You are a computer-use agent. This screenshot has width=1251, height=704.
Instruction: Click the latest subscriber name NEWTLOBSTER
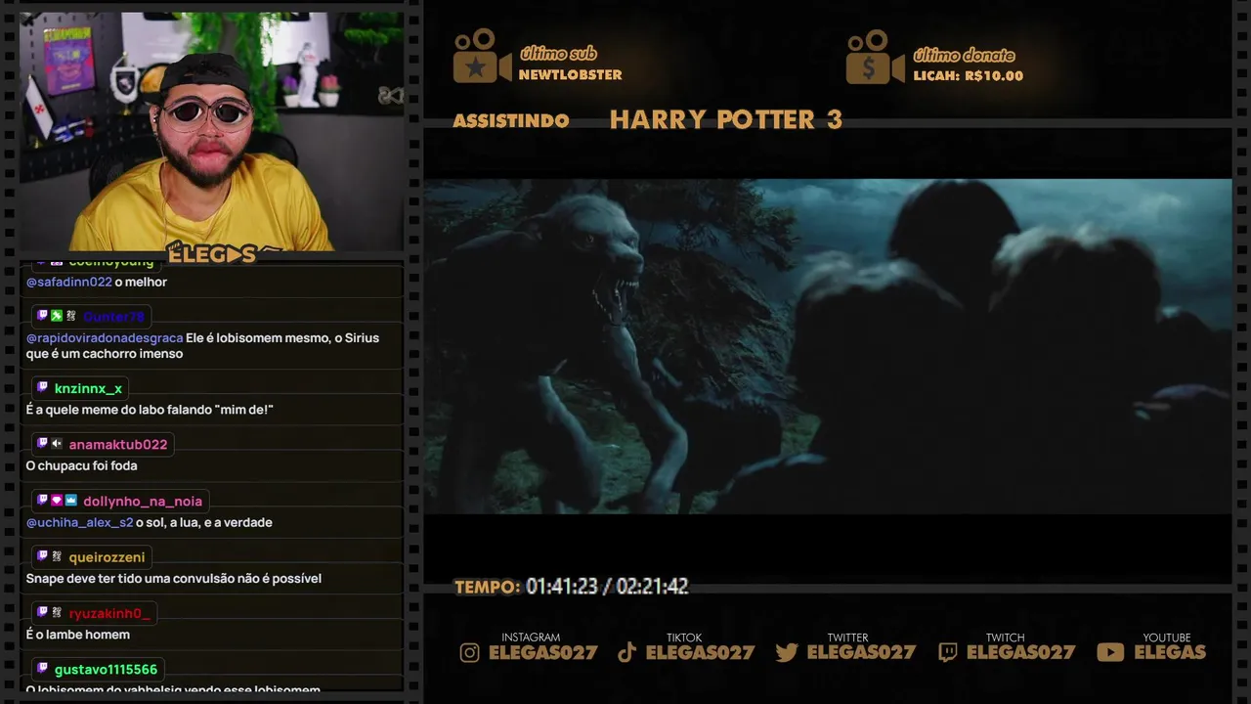[570, 75]
